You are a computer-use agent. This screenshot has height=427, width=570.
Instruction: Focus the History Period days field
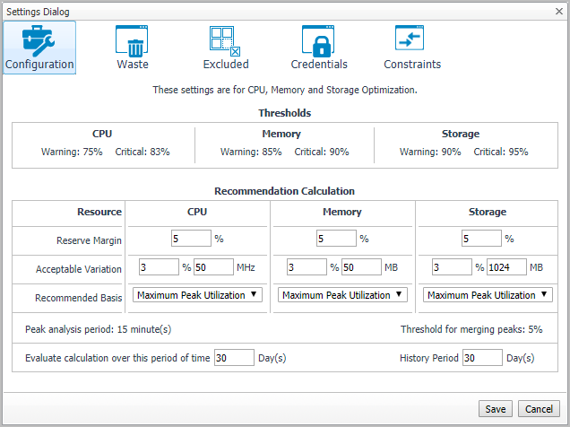pyautogui.click(x=482, y=358)
